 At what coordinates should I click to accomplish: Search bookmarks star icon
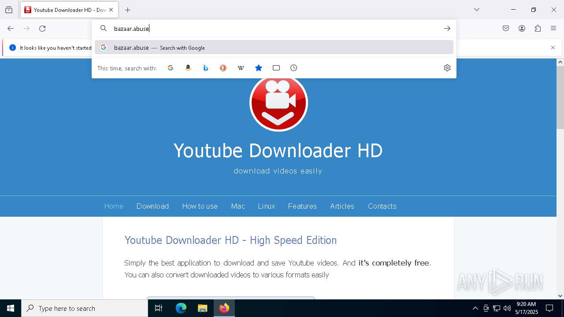click(x=259, y=68)
